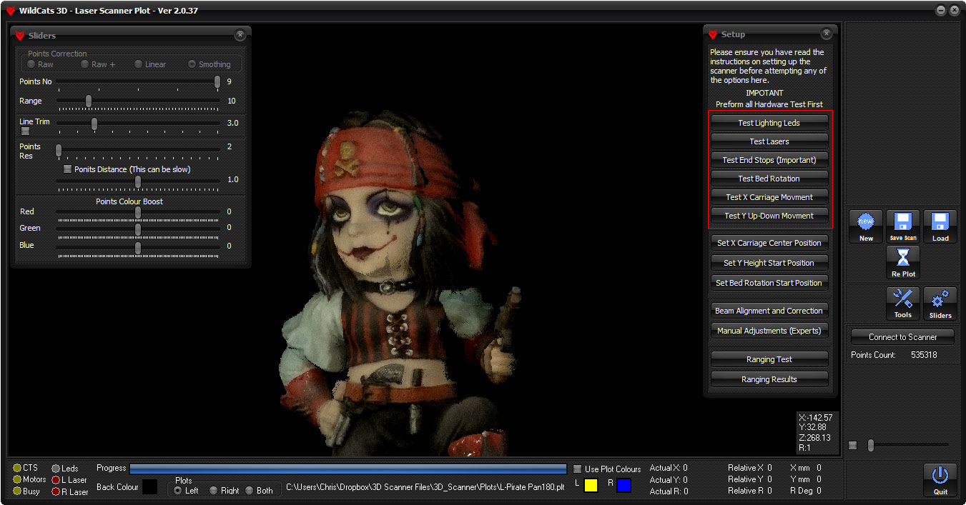Click the Busy status indicator
The height and width of the screenshot is (505, 966).
(x=17, y=491)
